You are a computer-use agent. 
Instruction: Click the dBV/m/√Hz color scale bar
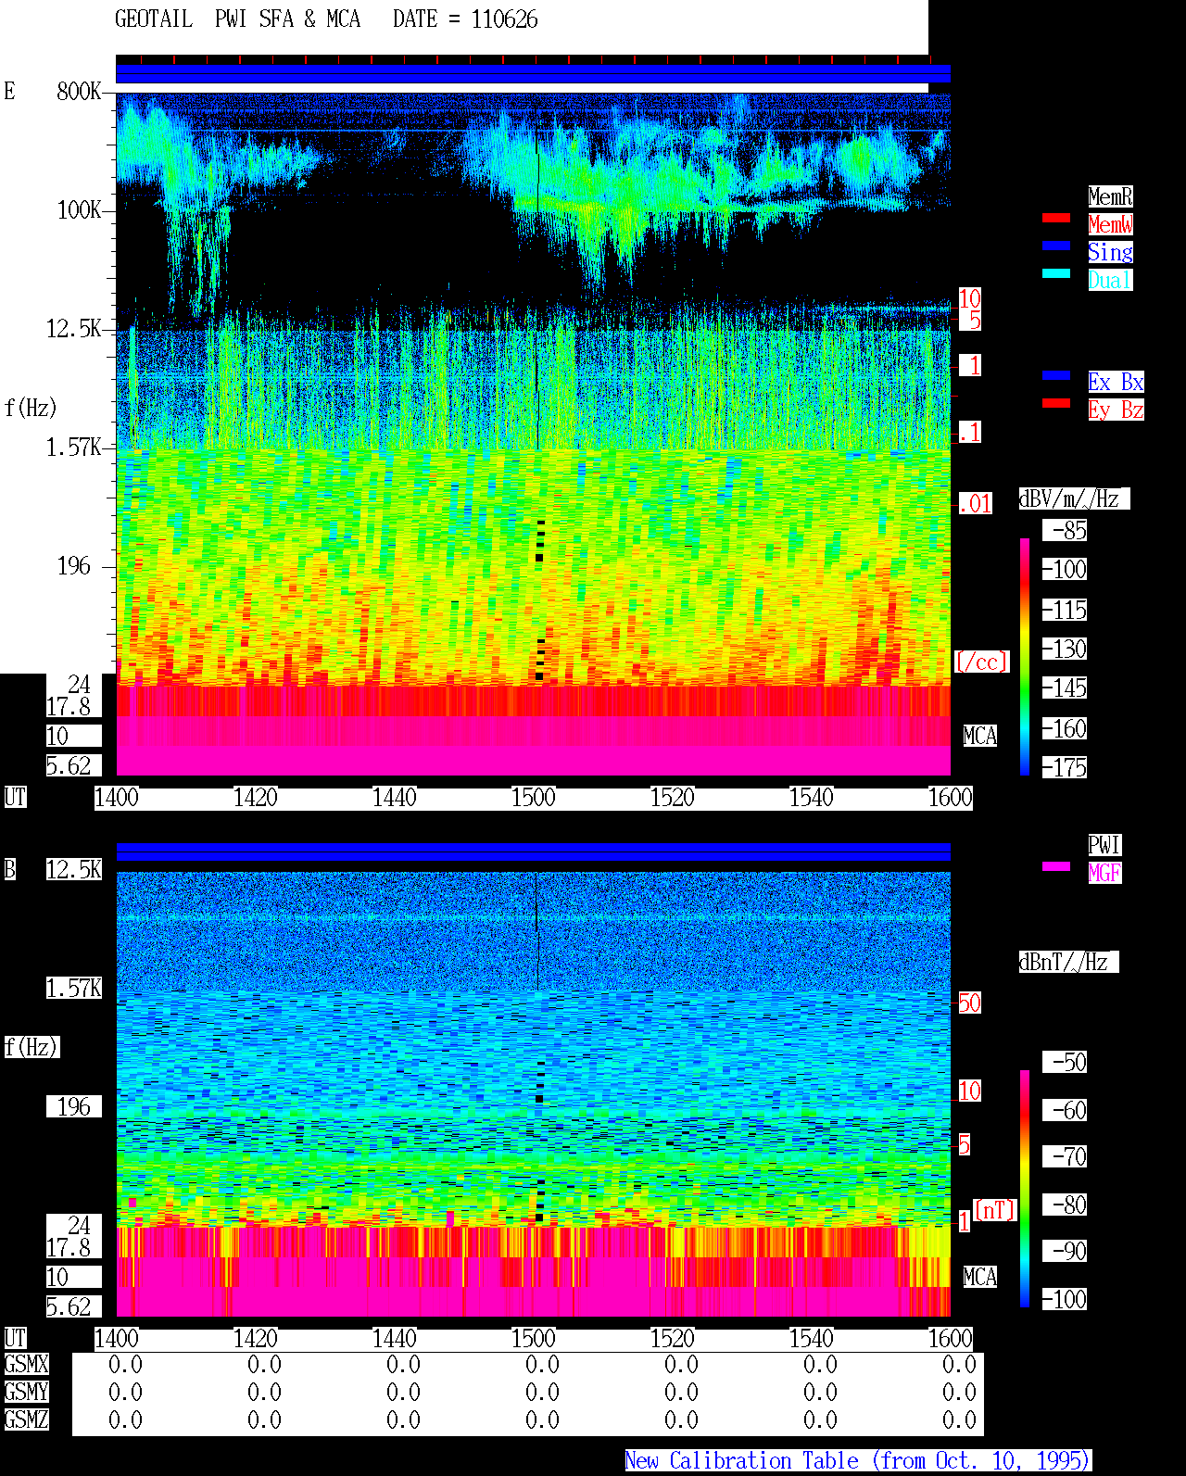pos(1025,656)
